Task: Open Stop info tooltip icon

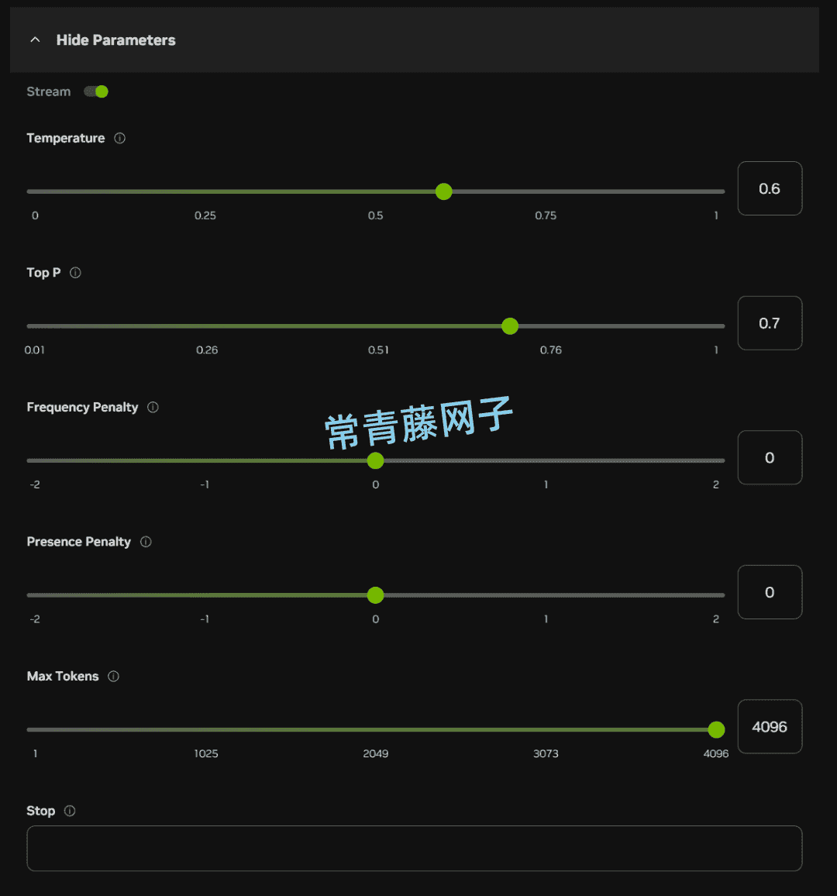Action: point(70,811)
